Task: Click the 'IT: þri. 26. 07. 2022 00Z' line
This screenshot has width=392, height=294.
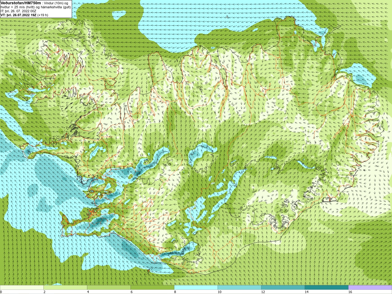Action: (x=18, y=11)
